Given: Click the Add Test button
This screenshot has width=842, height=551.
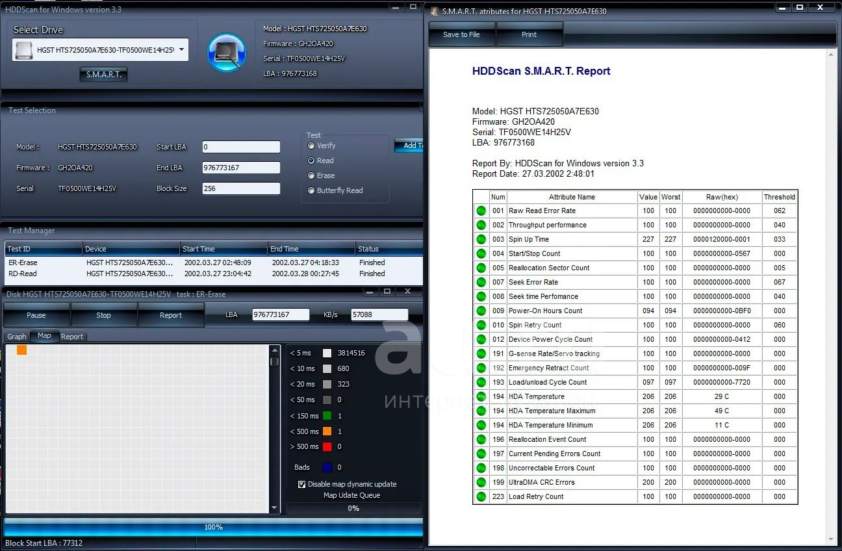Looking at the screenshot, I should point(409,146).
